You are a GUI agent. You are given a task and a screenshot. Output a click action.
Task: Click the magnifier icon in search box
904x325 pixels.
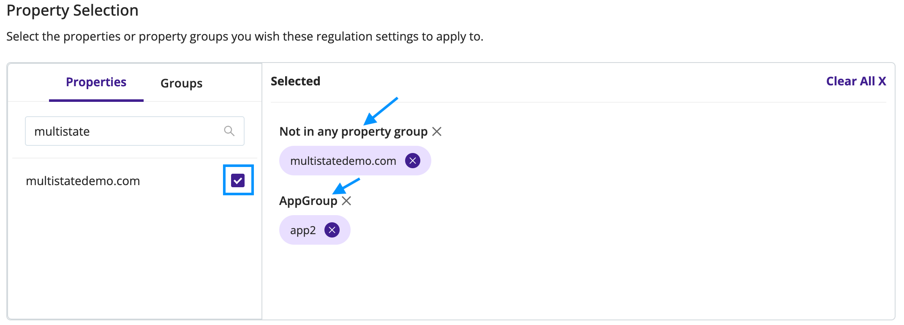point(229,131)
